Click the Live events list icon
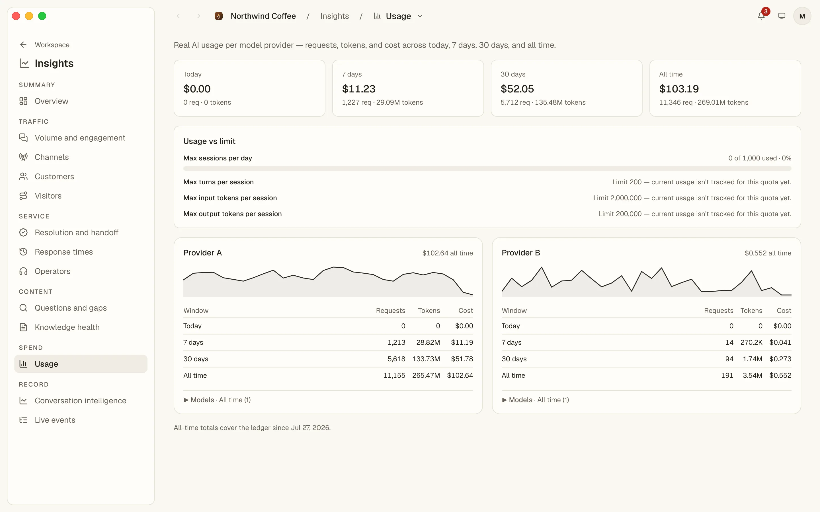Image resolution: width=820 pixels, height=512 pixels. tap(23, 420)
